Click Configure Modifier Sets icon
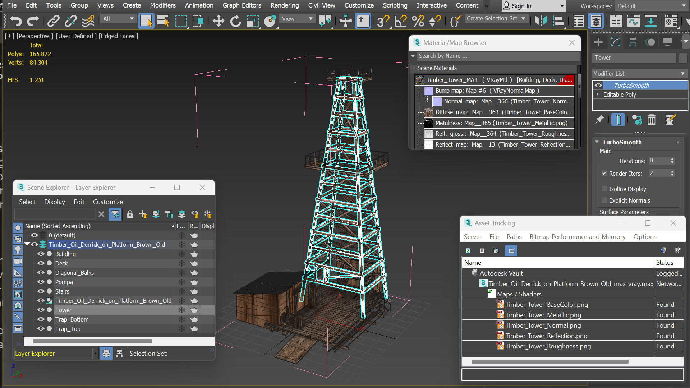This screenshot has width=690, height=388. tap(670, 120)
